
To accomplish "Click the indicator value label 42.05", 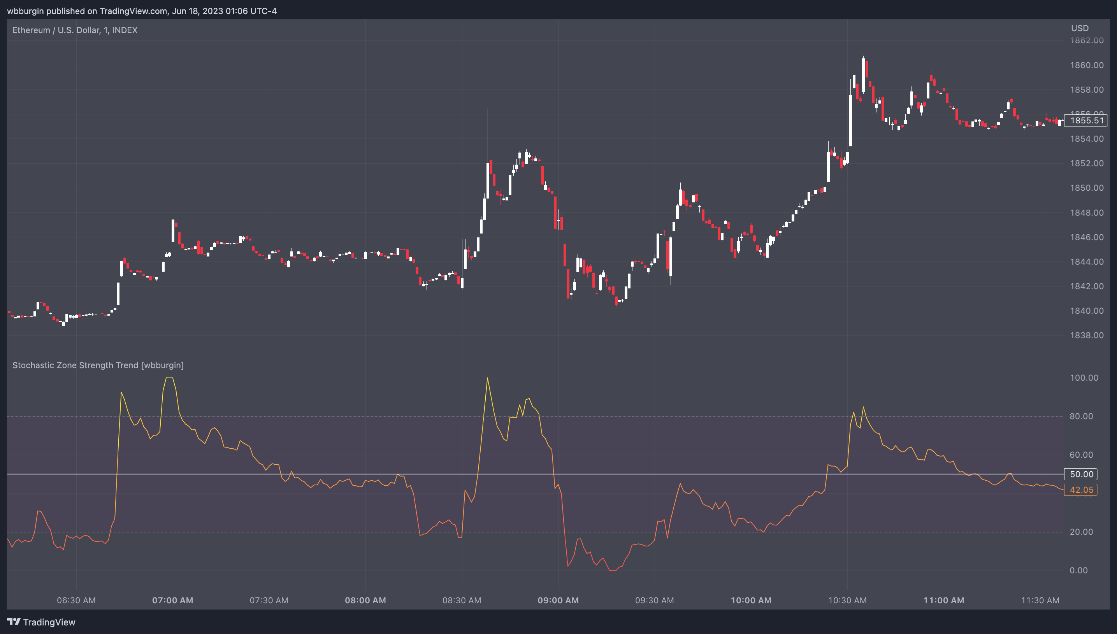I will point(1081,490).
